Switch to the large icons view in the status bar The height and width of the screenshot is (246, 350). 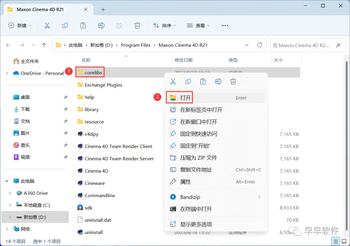(x=344, y=241)
